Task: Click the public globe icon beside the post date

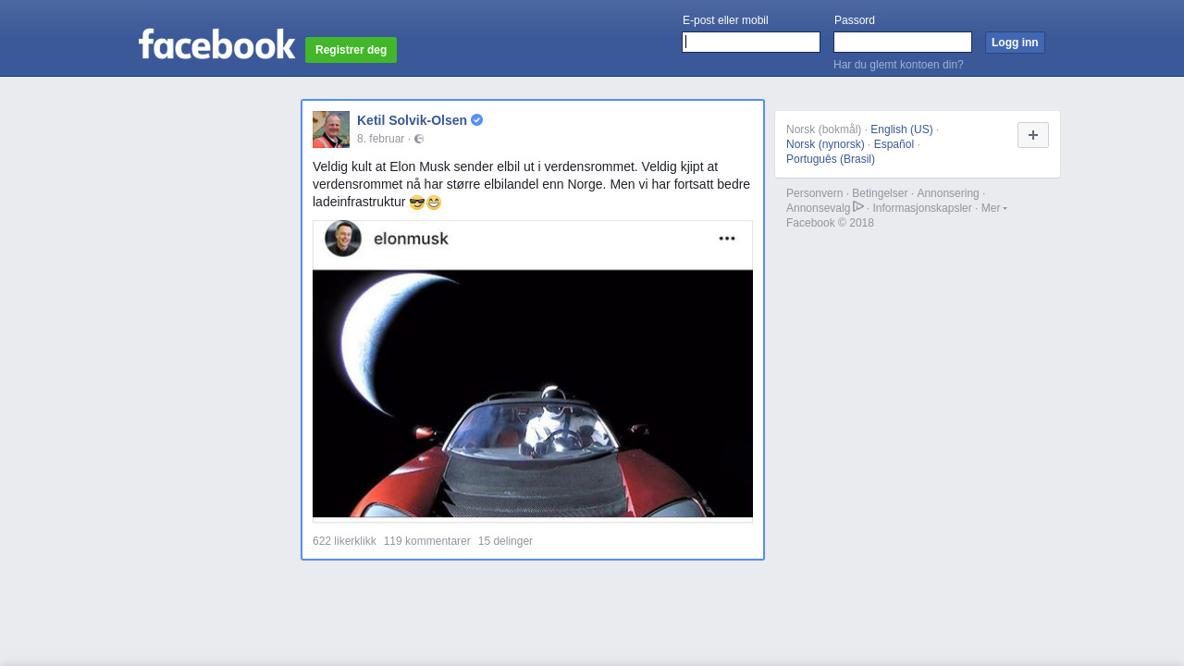Action: point(419,139)
